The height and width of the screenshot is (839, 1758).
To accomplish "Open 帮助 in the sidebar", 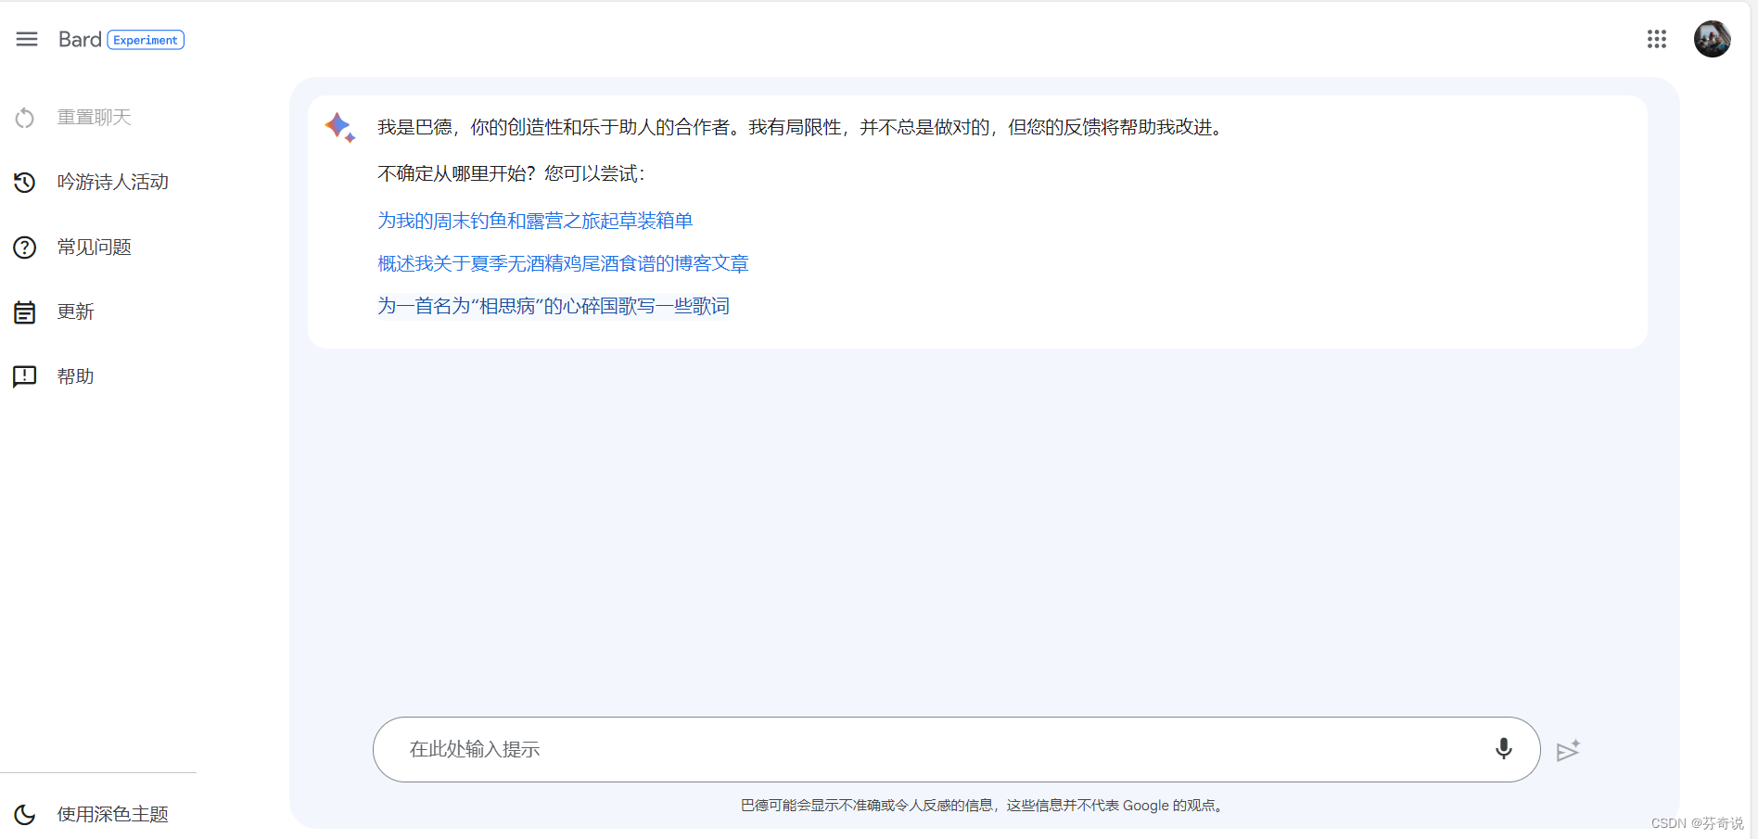I will point(76,376).
